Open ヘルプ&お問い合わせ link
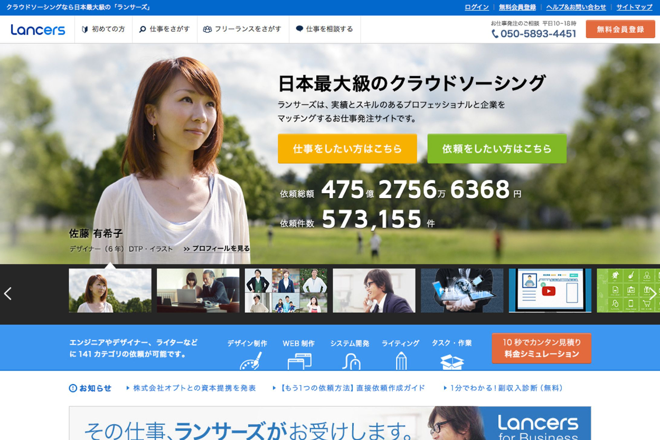Screen dimensions: 660x440 click(x=576, y=7)
